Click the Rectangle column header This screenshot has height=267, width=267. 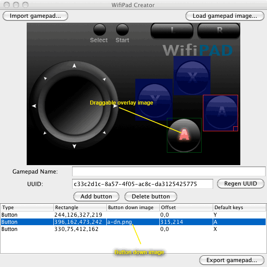80,207
